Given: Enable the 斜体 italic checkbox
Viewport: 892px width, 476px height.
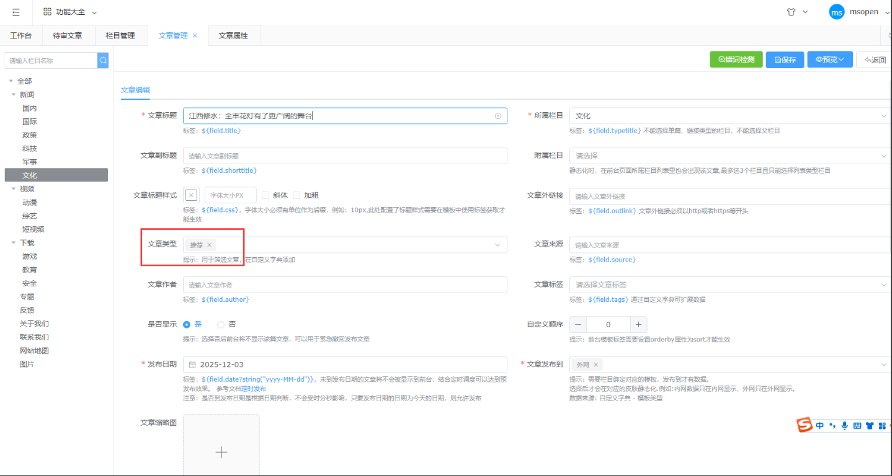Looking at the screenshot, I should pyautogui.click(x=265, y=195).
